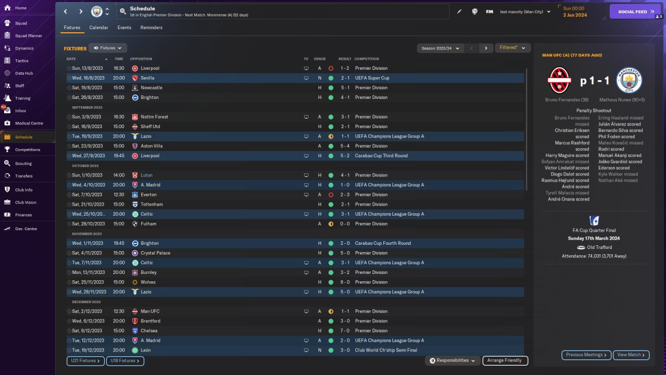Image resolution: width=666 pixels, height=375 pixels.
Task: Click the Club World Ch'ship Semi Final text
Action: (x=386, y=351)
